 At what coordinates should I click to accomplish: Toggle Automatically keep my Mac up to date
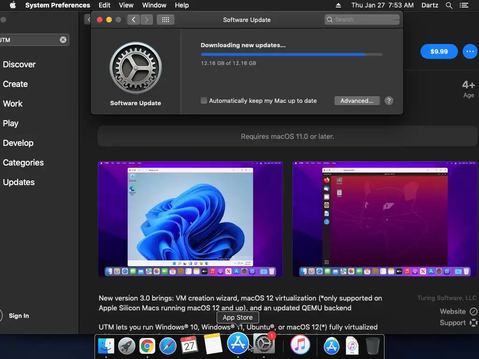(204, 101)
